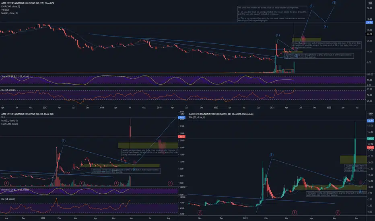The image size is (375, 221).
Task: Open earnings marker near November on bottom-left daily chart
Action: click(6, 184)
